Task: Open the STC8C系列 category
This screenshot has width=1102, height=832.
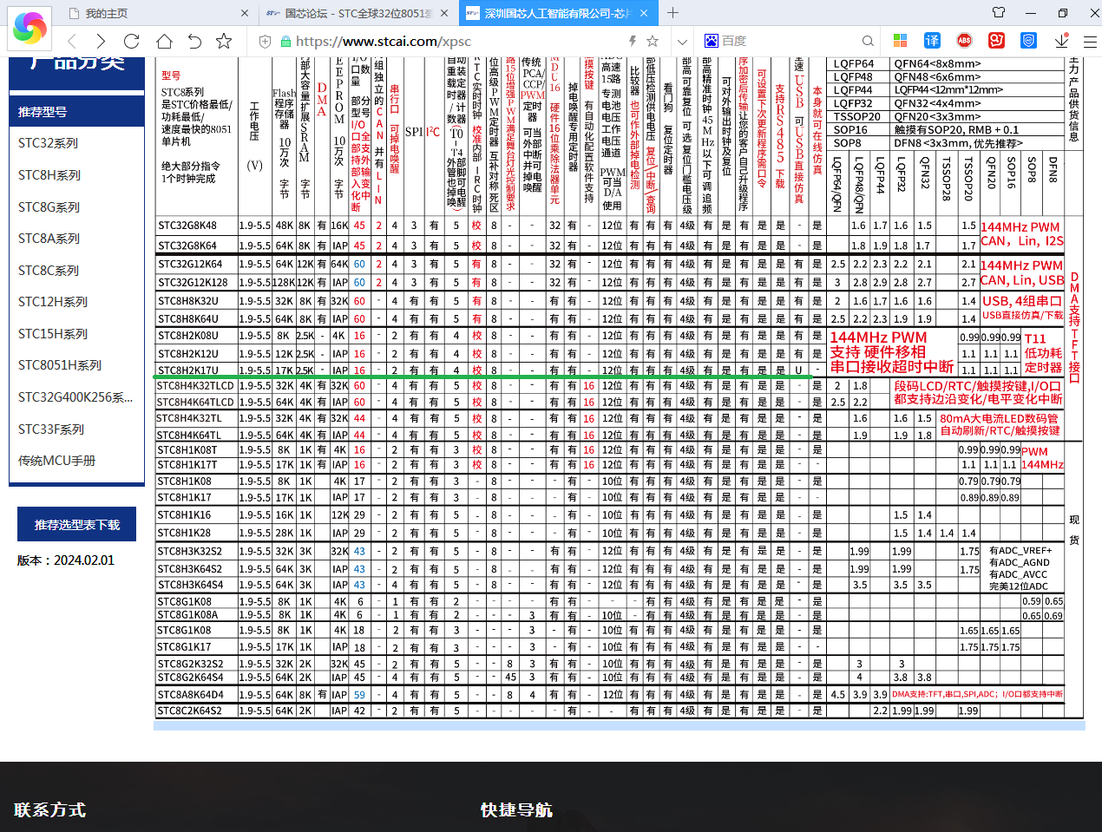Action: click(49, 271)
